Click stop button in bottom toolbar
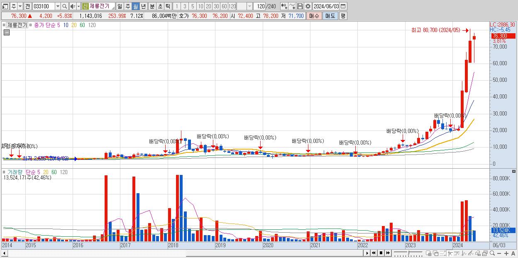The image size is (518, 258). click(x=381, y=253)
